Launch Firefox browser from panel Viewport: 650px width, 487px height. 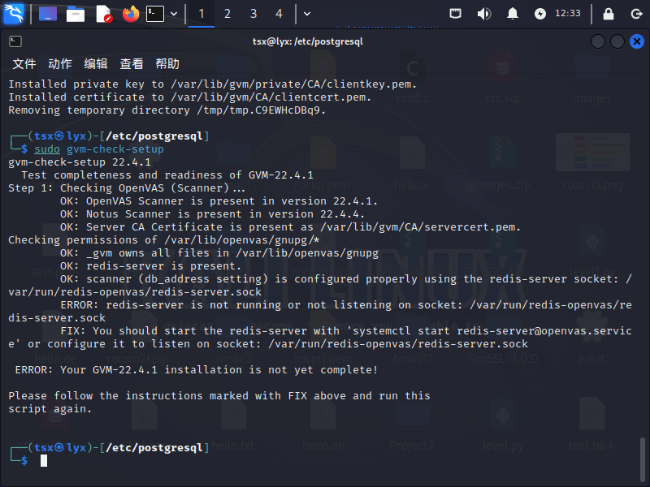(x=131, y=14)
